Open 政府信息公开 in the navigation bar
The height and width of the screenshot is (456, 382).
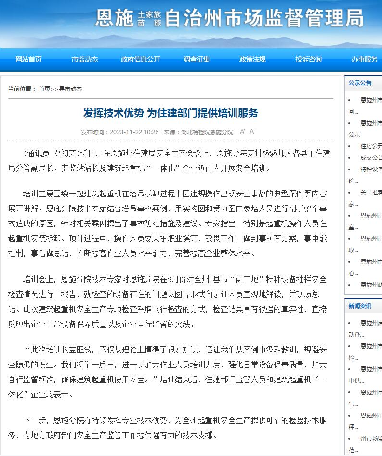click(140, 59)
